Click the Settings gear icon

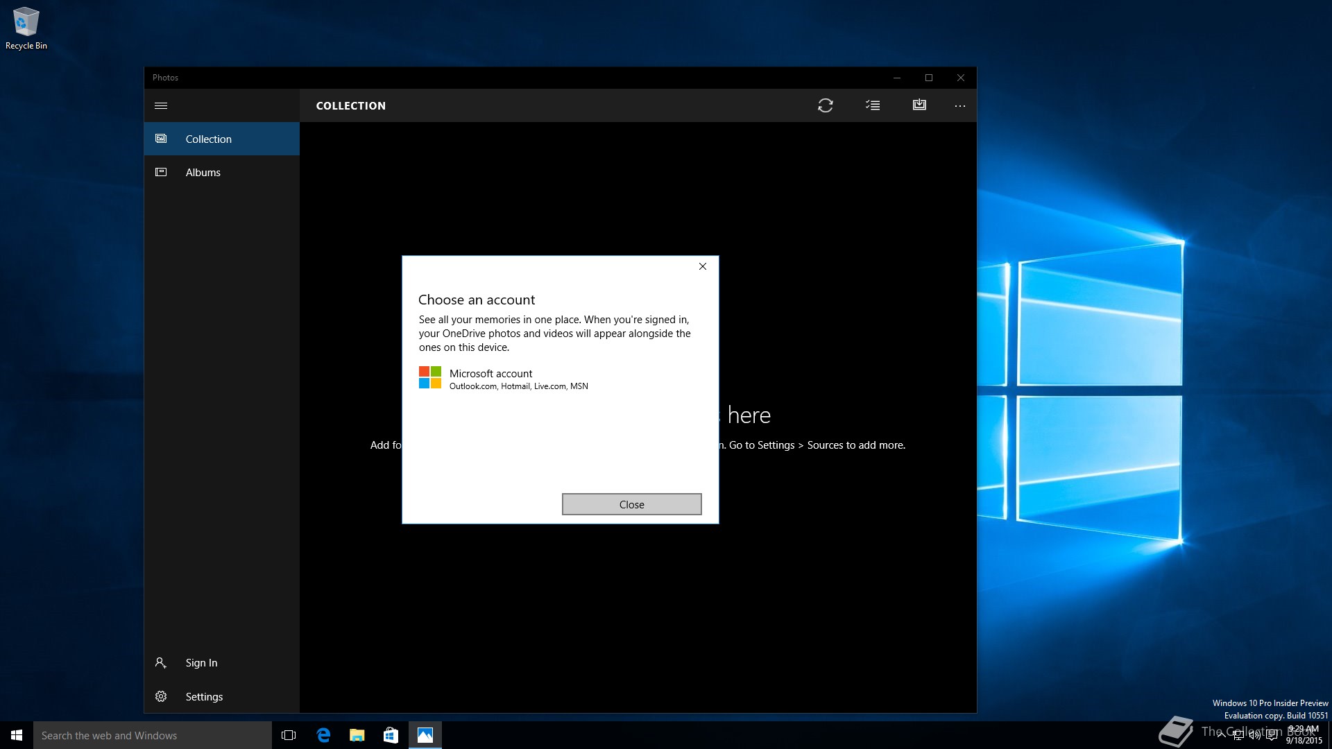[x=161, y=696]
